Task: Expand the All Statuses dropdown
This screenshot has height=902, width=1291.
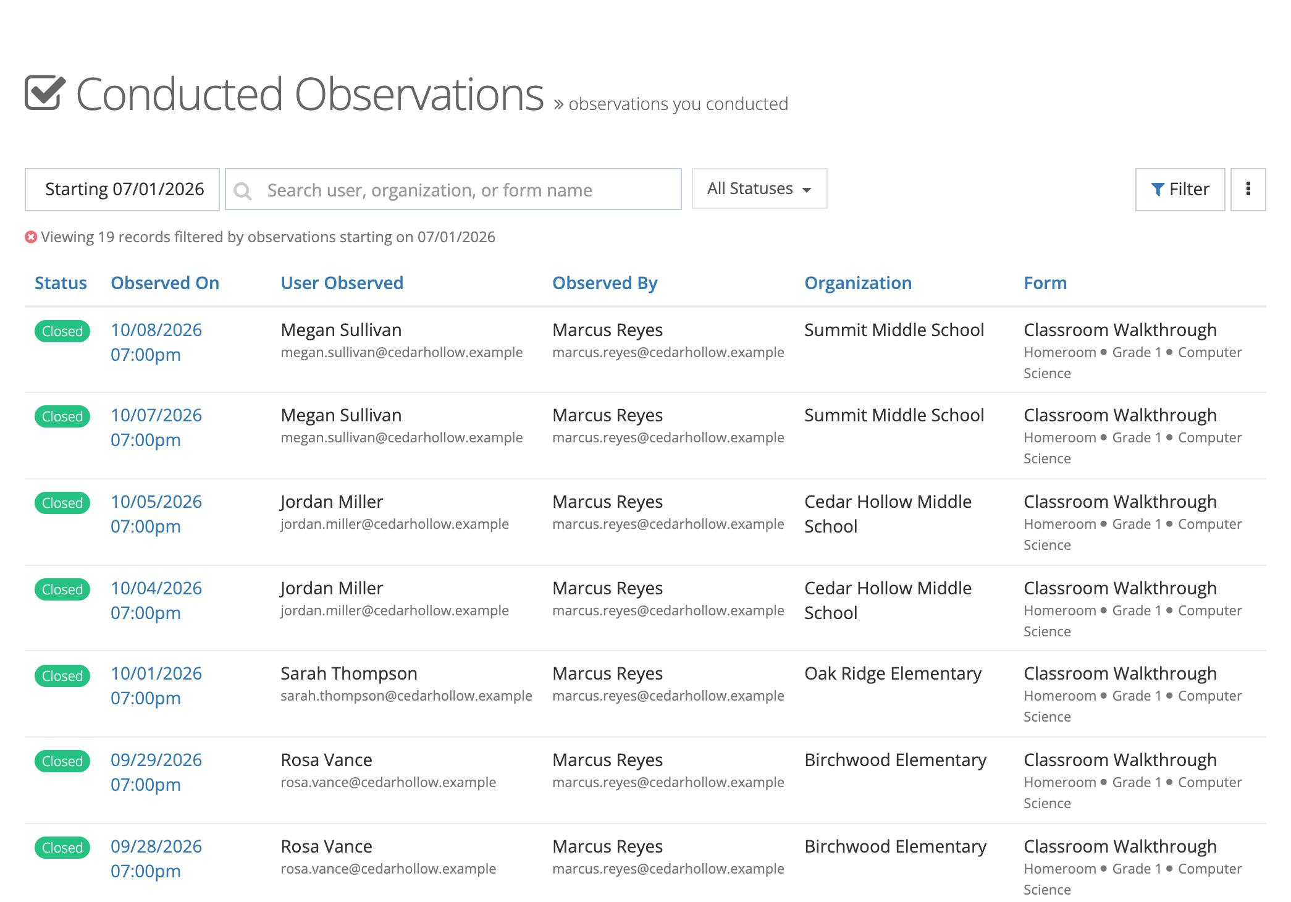Action: click(x=759, y=188)
